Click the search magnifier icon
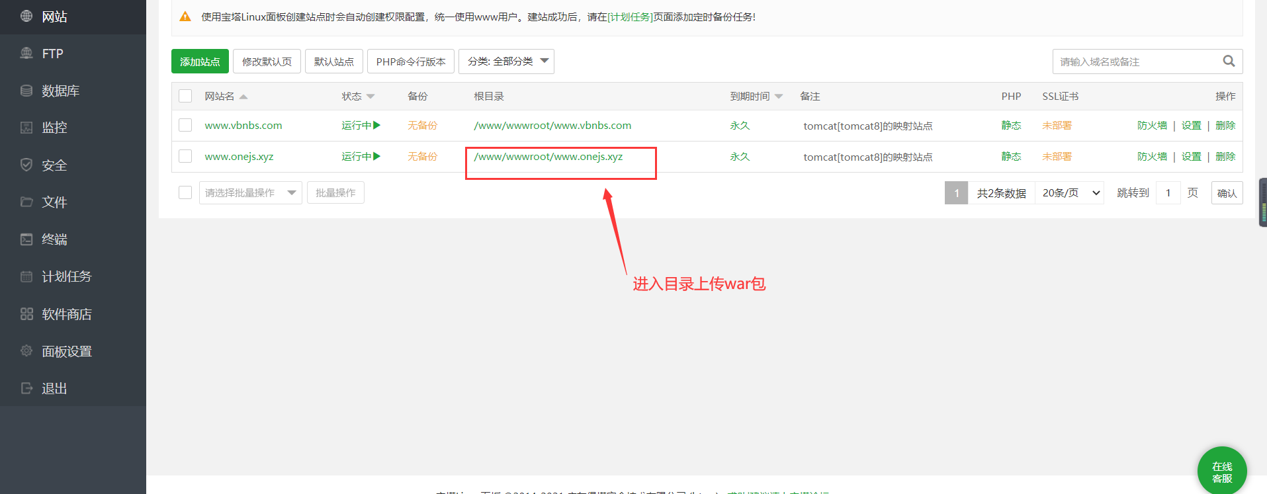The height and width of the screenshot is (494, 1267). pyautogui.click(x=1229, y=62)
